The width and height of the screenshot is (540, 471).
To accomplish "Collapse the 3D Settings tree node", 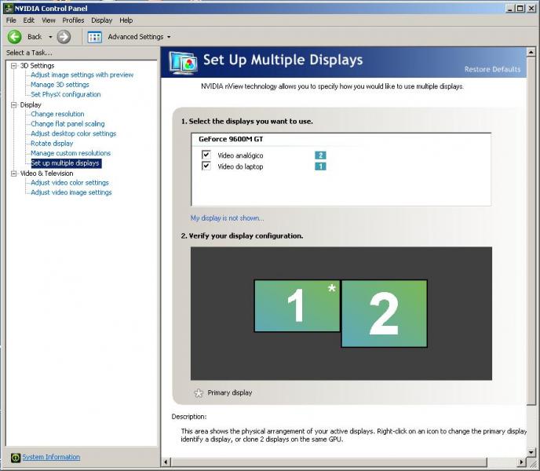I will click(x=14, y=65).
